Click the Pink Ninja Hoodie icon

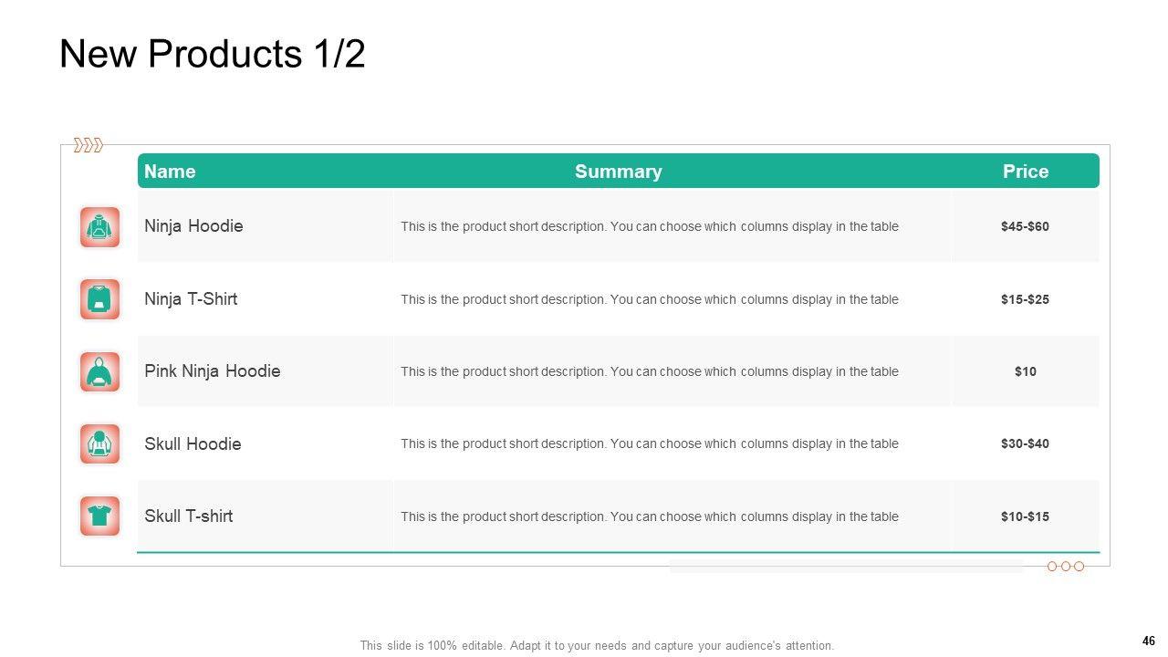99,371
